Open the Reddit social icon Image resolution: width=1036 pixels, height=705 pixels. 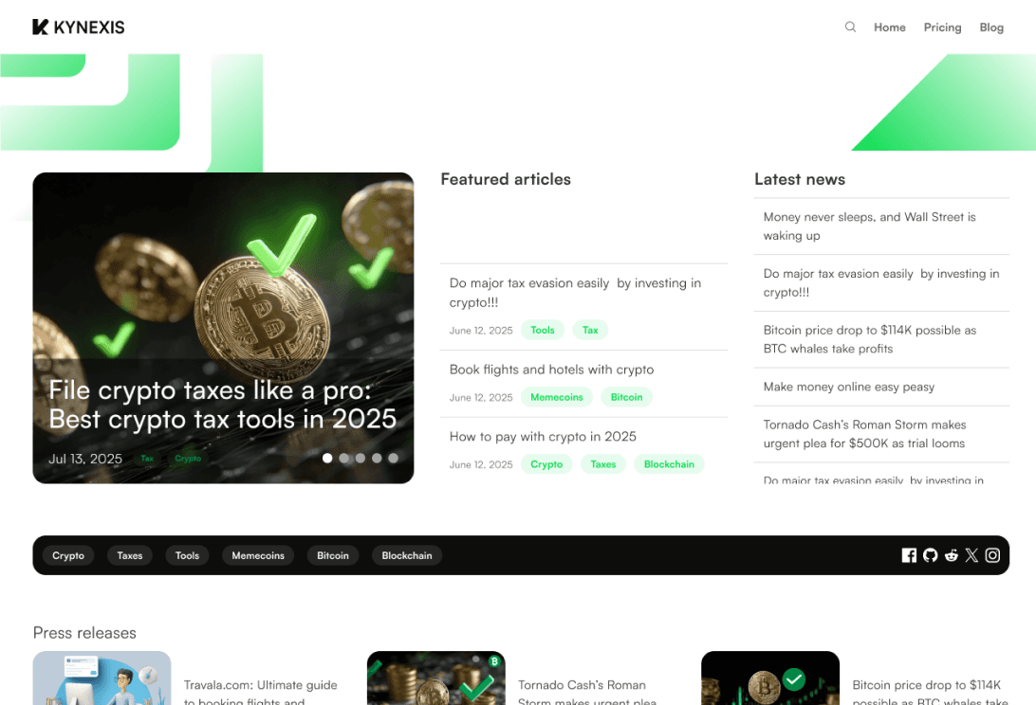click(x=951, y=555)
